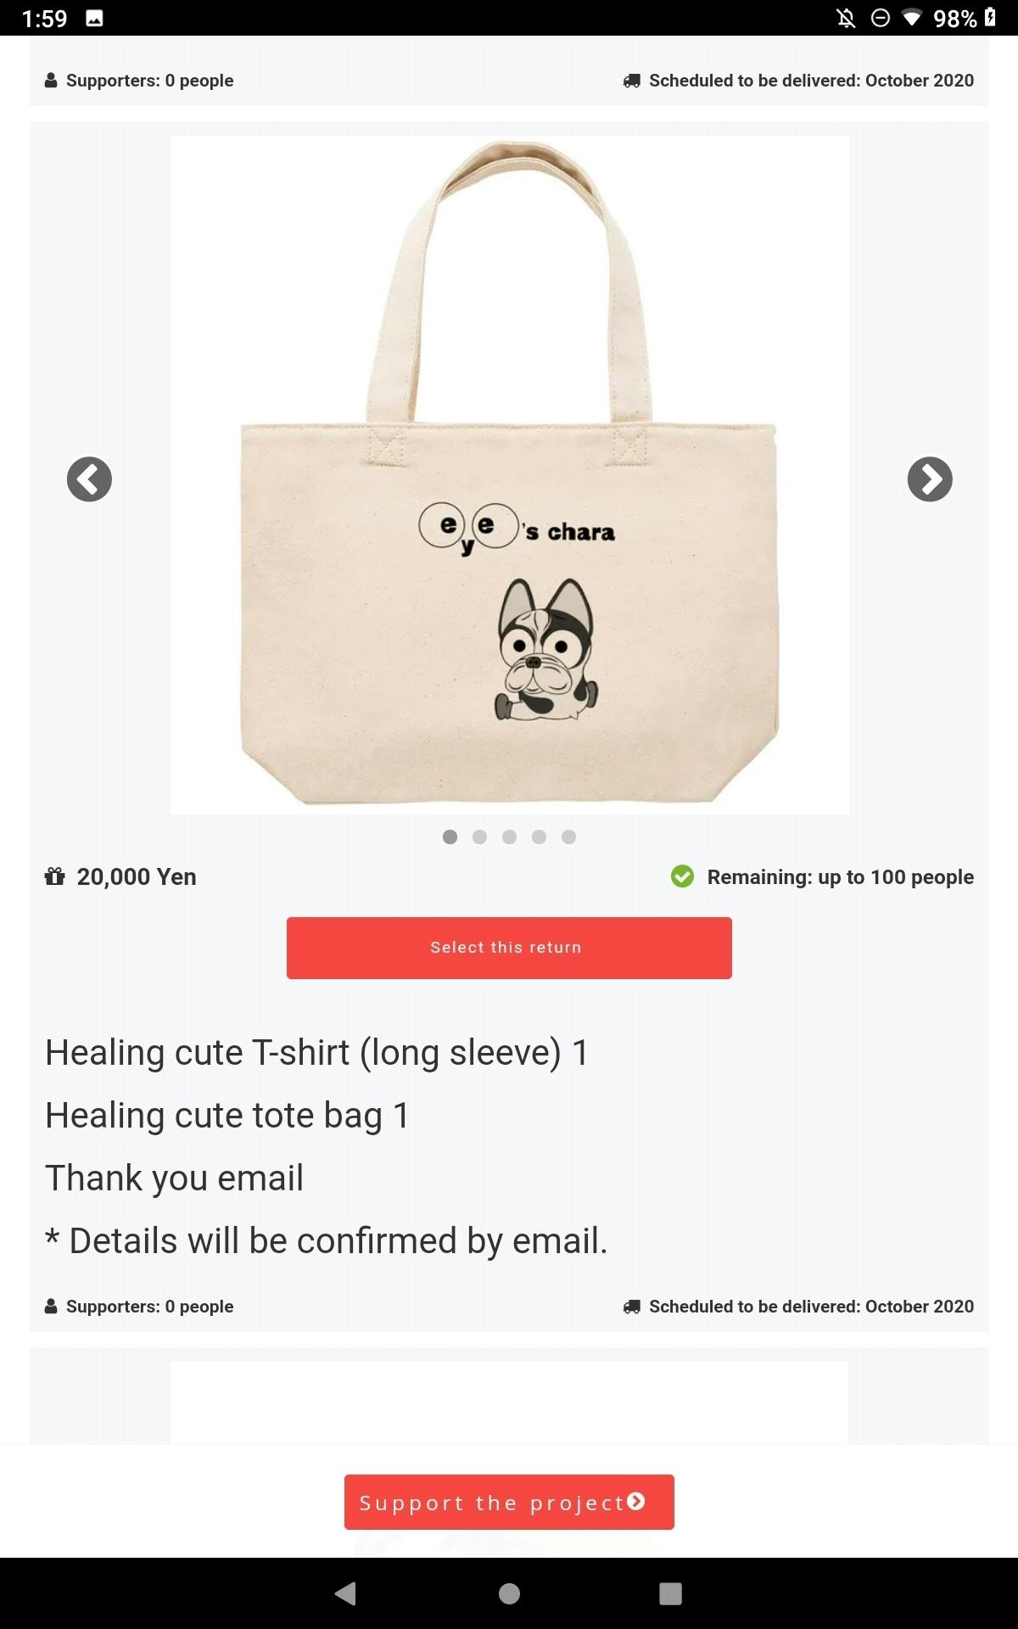Tap the top delivery truck icon

click(x=632, y=81)
